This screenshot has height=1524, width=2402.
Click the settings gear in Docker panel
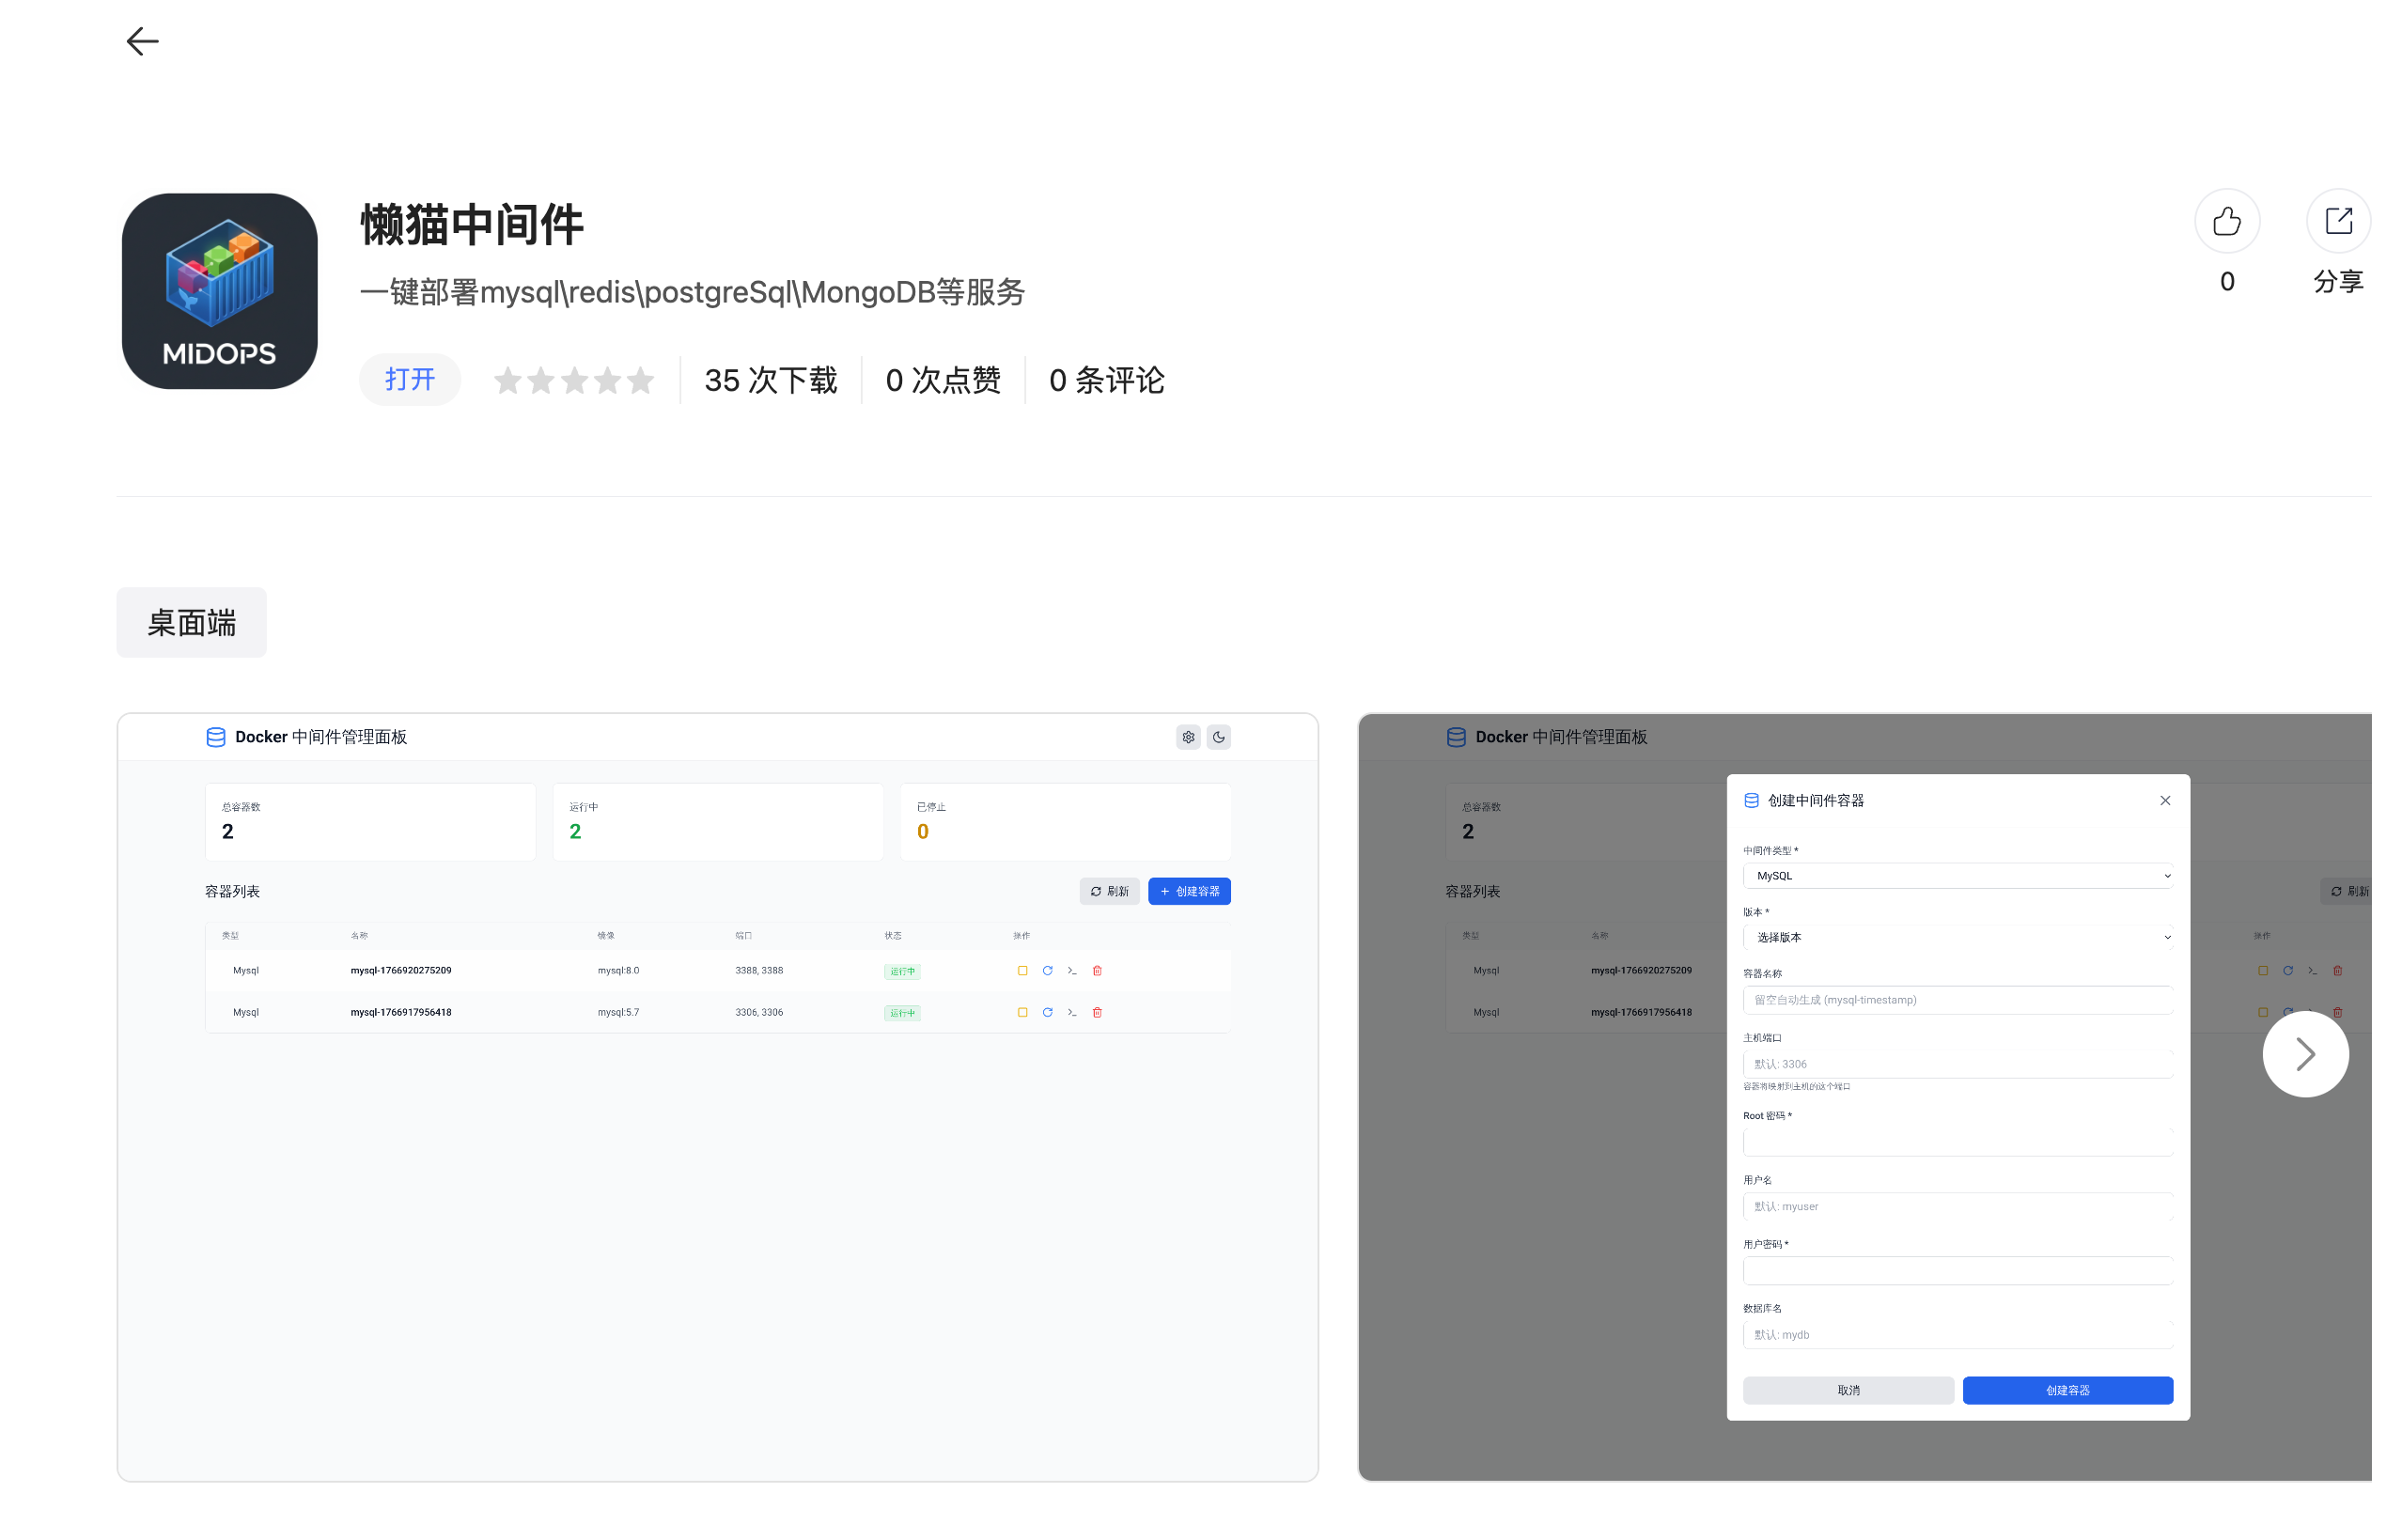click(1187, 737)
